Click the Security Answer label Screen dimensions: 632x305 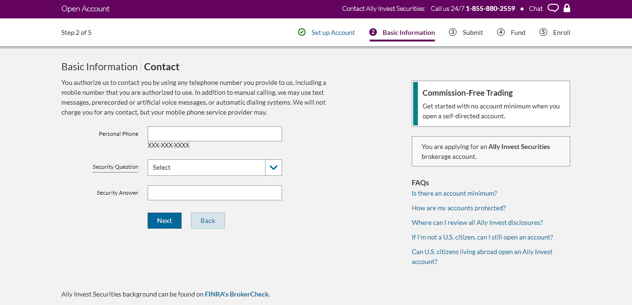click(x=117, y=193)
